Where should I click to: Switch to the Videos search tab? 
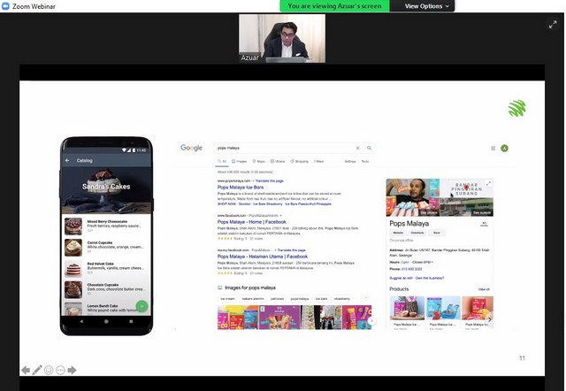point(279,161)
